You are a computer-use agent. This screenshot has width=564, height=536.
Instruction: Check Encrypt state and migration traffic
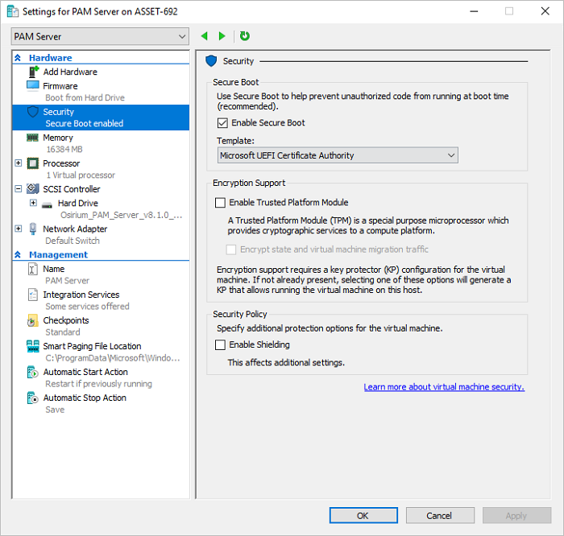click(231, 249)
